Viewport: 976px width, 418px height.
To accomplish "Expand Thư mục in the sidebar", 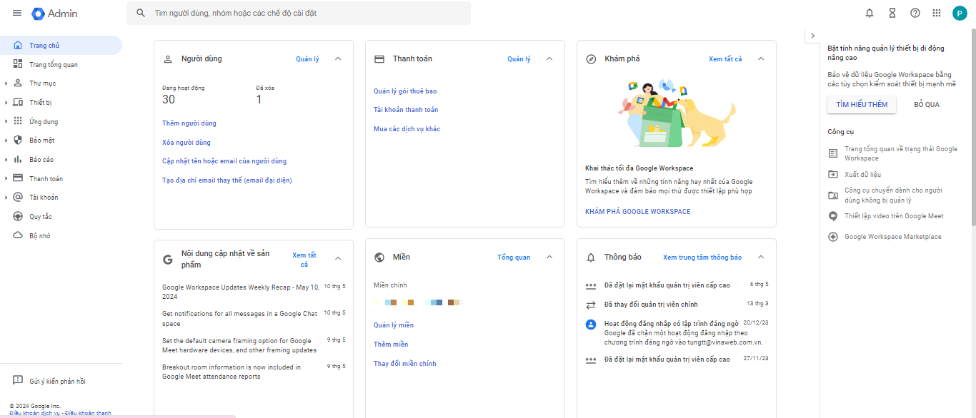I will [6, 83].
